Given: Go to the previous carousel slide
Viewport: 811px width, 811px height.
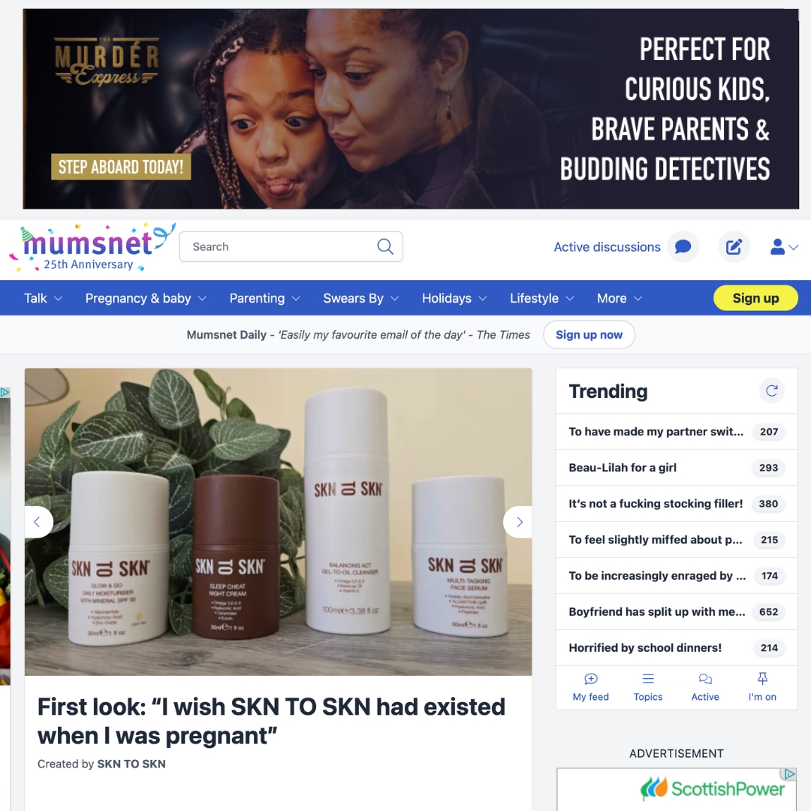Looking at the screenshot, I should click(x=38, y=522).
